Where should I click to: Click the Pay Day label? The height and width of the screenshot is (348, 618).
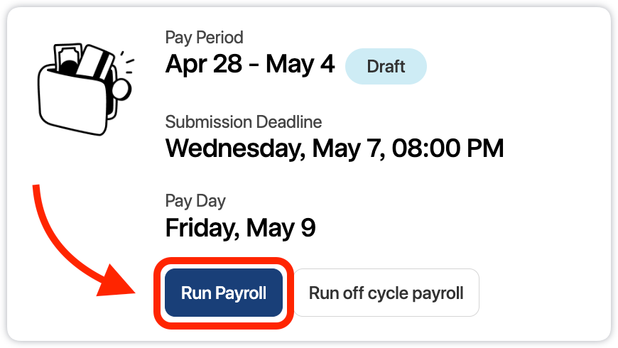click(x=195, y=201)
